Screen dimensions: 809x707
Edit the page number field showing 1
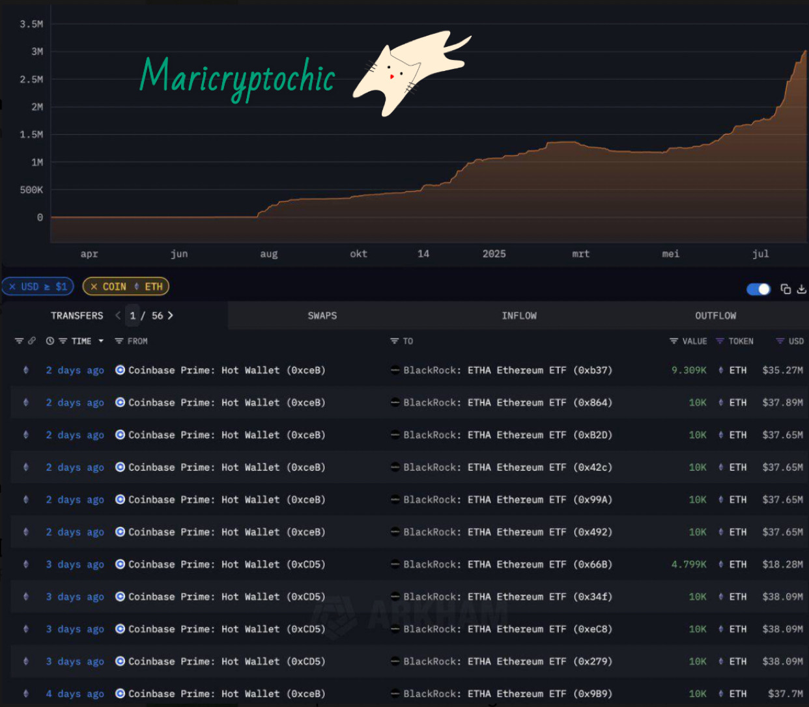(x=133, y=316)
